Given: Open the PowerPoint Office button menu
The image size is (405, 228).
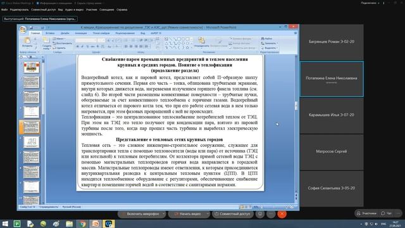Looking at the screenshot, I should click(23, 30).
